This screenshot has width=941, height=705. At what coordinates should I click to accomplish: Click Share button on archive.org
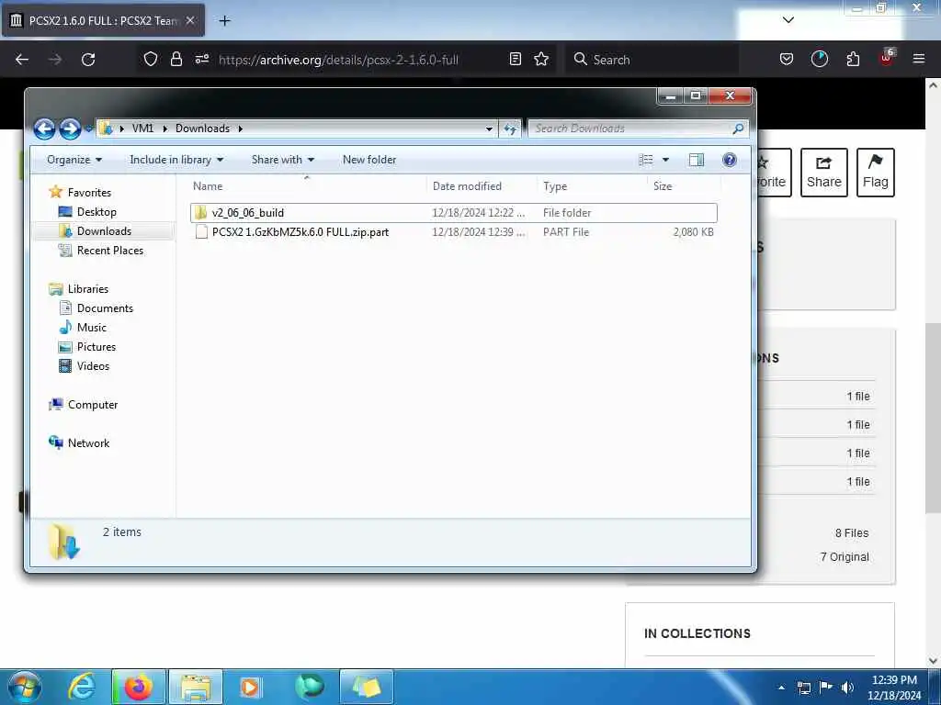pyautogui.click(x=824, y=173)
